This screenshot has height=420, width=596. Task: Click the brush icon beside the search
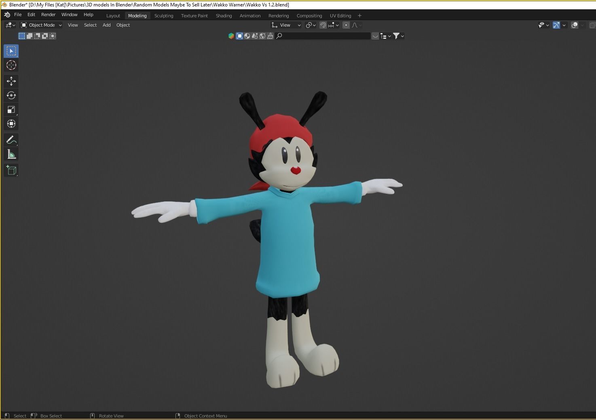[270, 36]
